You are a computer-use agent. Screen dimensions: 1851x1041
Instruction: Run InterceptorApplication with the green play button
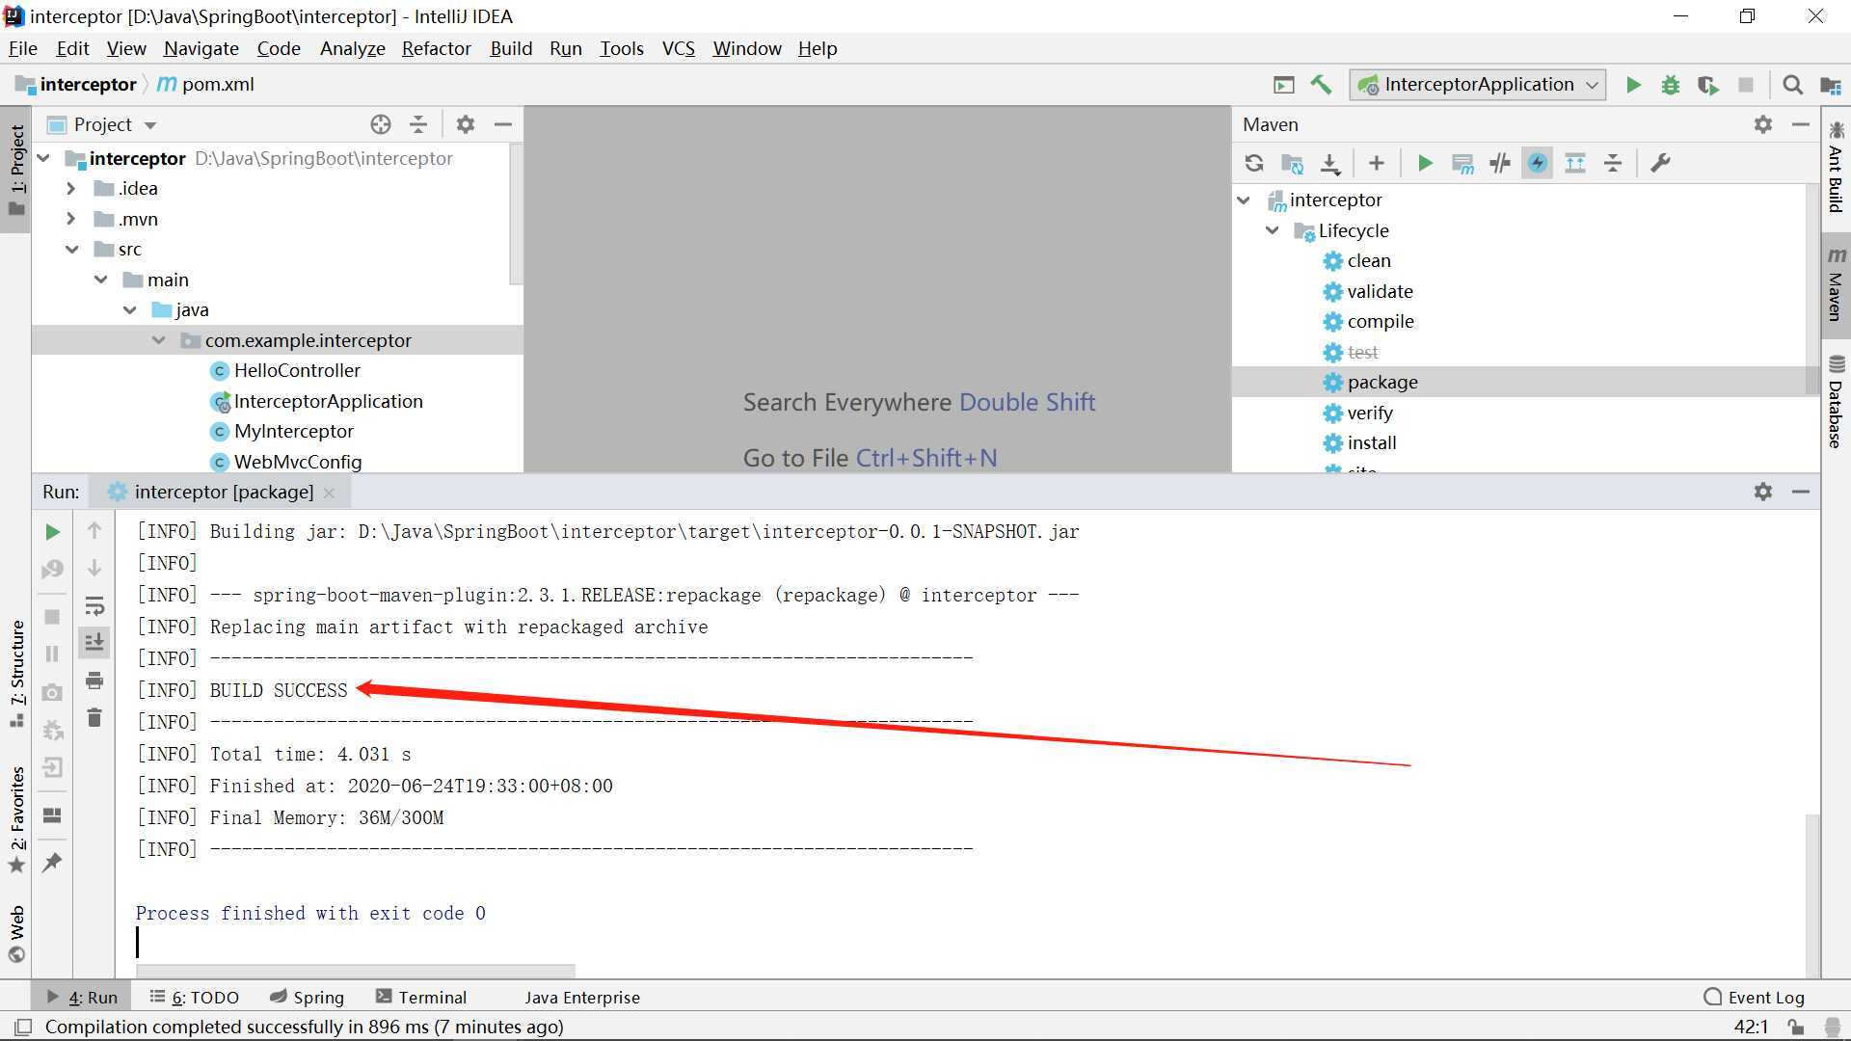tap(1633, 85)
